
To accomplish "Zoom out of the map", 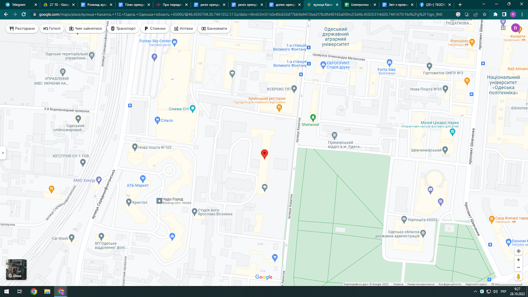I will click(x=518, y=268).
